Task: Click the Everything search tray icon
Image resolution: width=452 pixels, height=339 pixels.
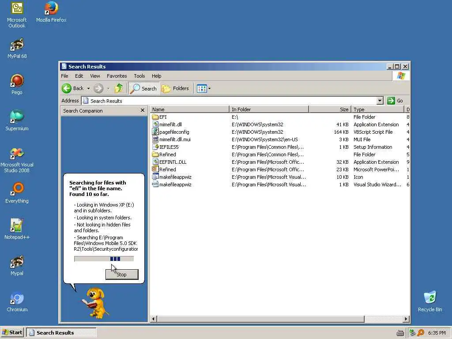Action: pyautogui.click(x=421, y=333)
